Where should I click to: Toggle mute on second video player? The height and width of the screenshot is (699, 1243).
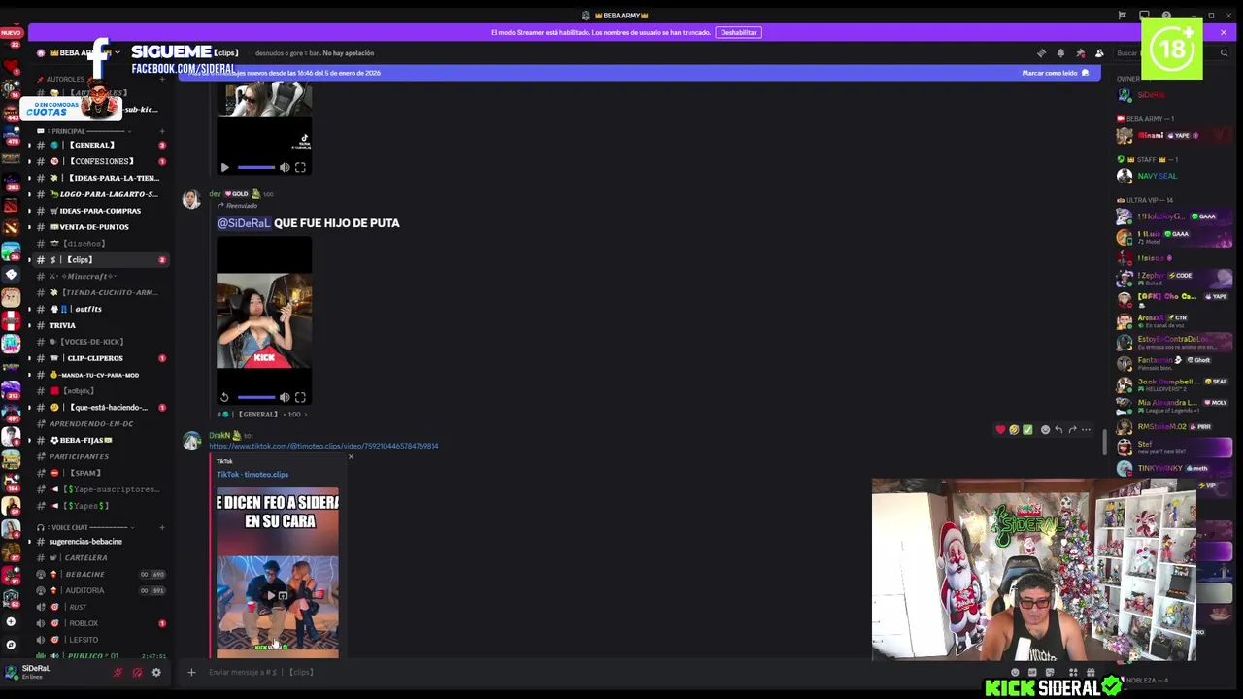(x=285, y=397)
